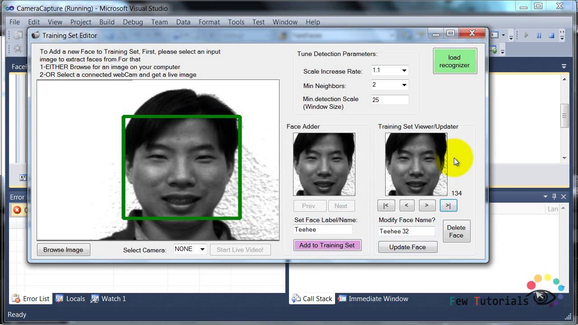
Task: Click the Watch 1 tab icon
Action: (95, 298)
